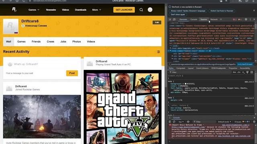Switch to DevTools Sources tab

pyautogui.click(x=204, y=20)
